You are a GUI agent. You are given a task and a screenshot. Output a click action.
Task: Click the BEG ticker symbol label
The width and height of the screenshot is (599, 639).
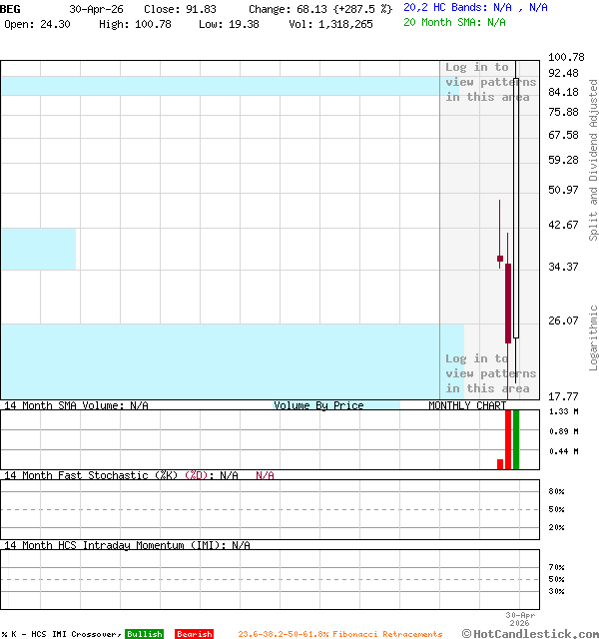(10, 9)
